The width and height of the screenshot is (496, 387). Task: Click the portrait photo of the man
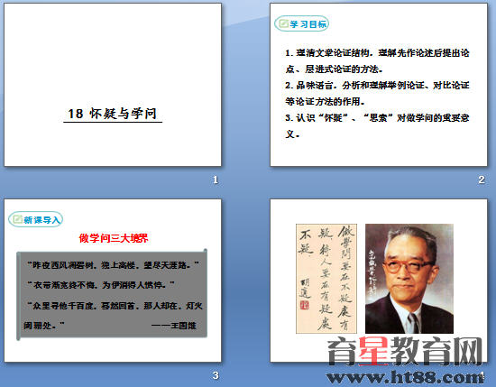pyautogui.click(x=409, y=279)
